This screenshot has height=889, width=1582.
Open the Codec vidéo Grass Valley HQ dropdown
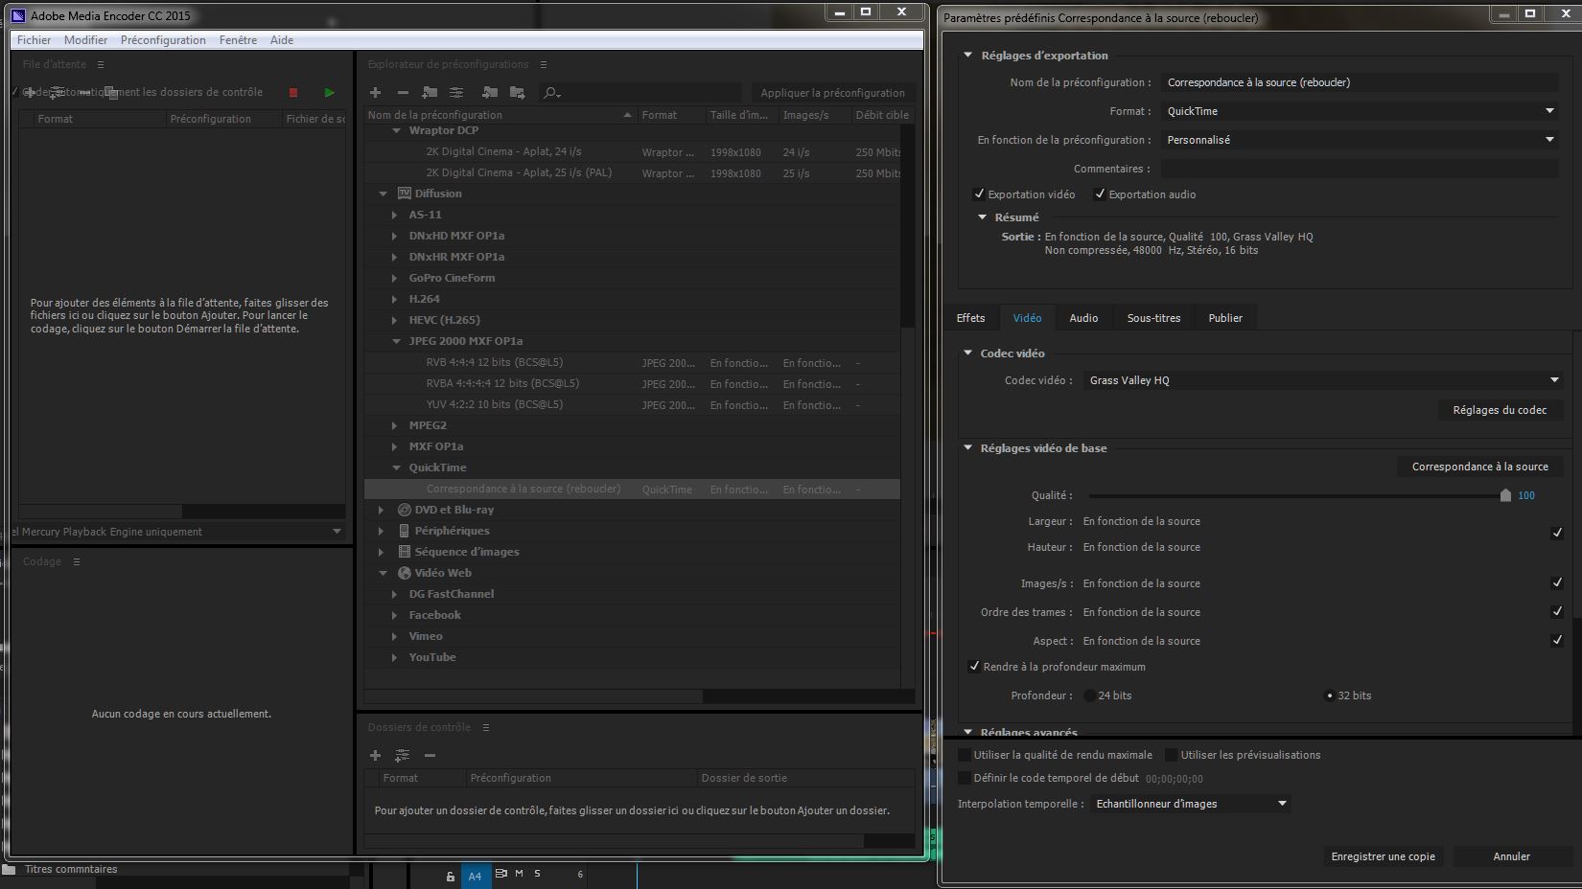1323,380
